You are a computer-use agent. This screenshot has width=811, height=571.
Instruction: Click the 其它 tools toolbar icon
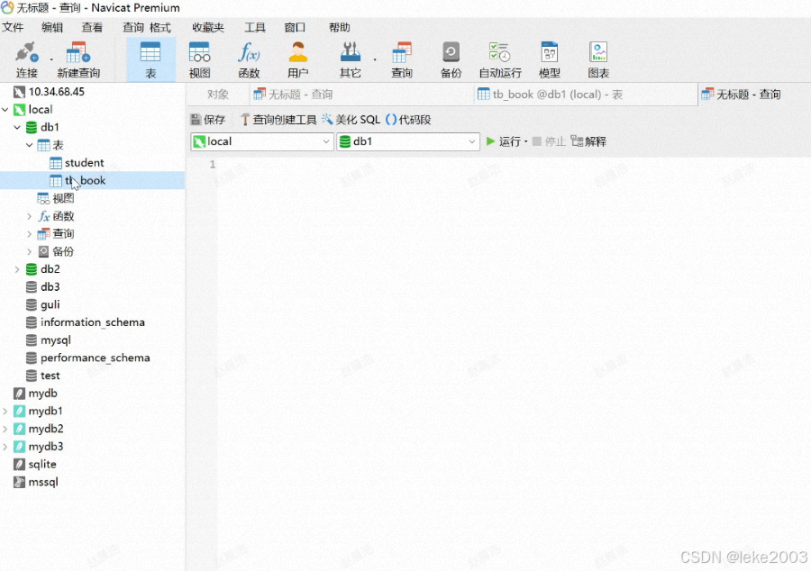point(351,59)
